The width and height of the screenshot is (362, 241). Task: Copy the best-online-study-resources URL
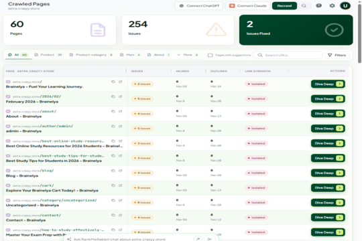(113, 141)
